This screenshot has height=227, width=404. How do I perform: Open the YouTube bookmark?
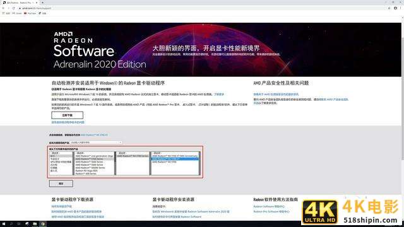coord(30,13)
